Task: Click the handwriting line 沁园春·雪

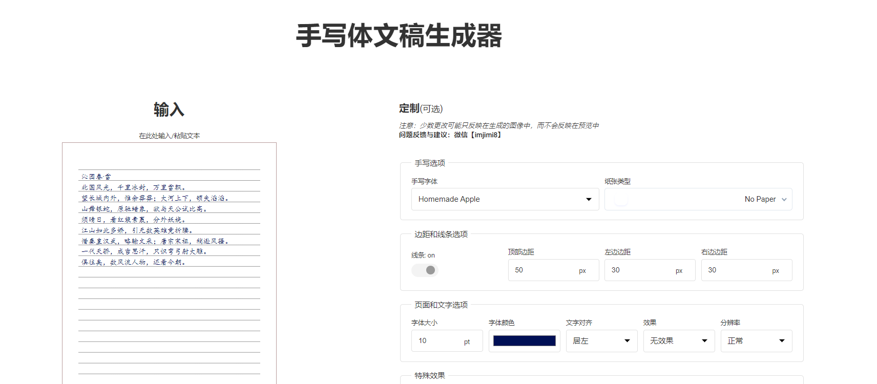Action: point(96,177)
